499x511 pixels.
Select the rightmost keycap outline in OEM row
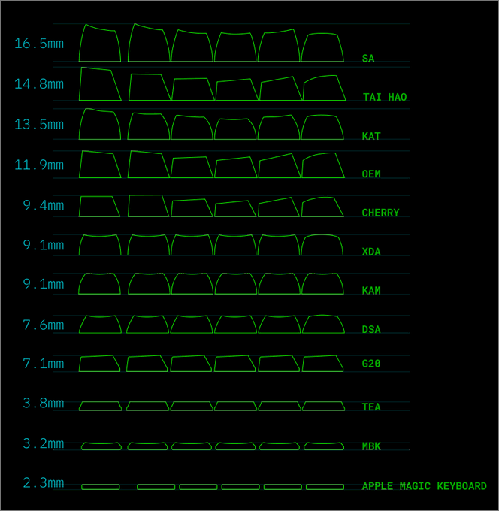click(323, 165)
